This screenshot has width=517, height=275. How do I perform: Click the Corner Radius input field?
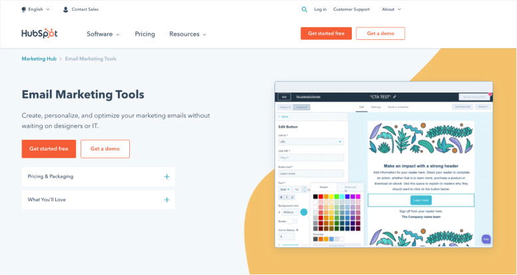[286, 236]
